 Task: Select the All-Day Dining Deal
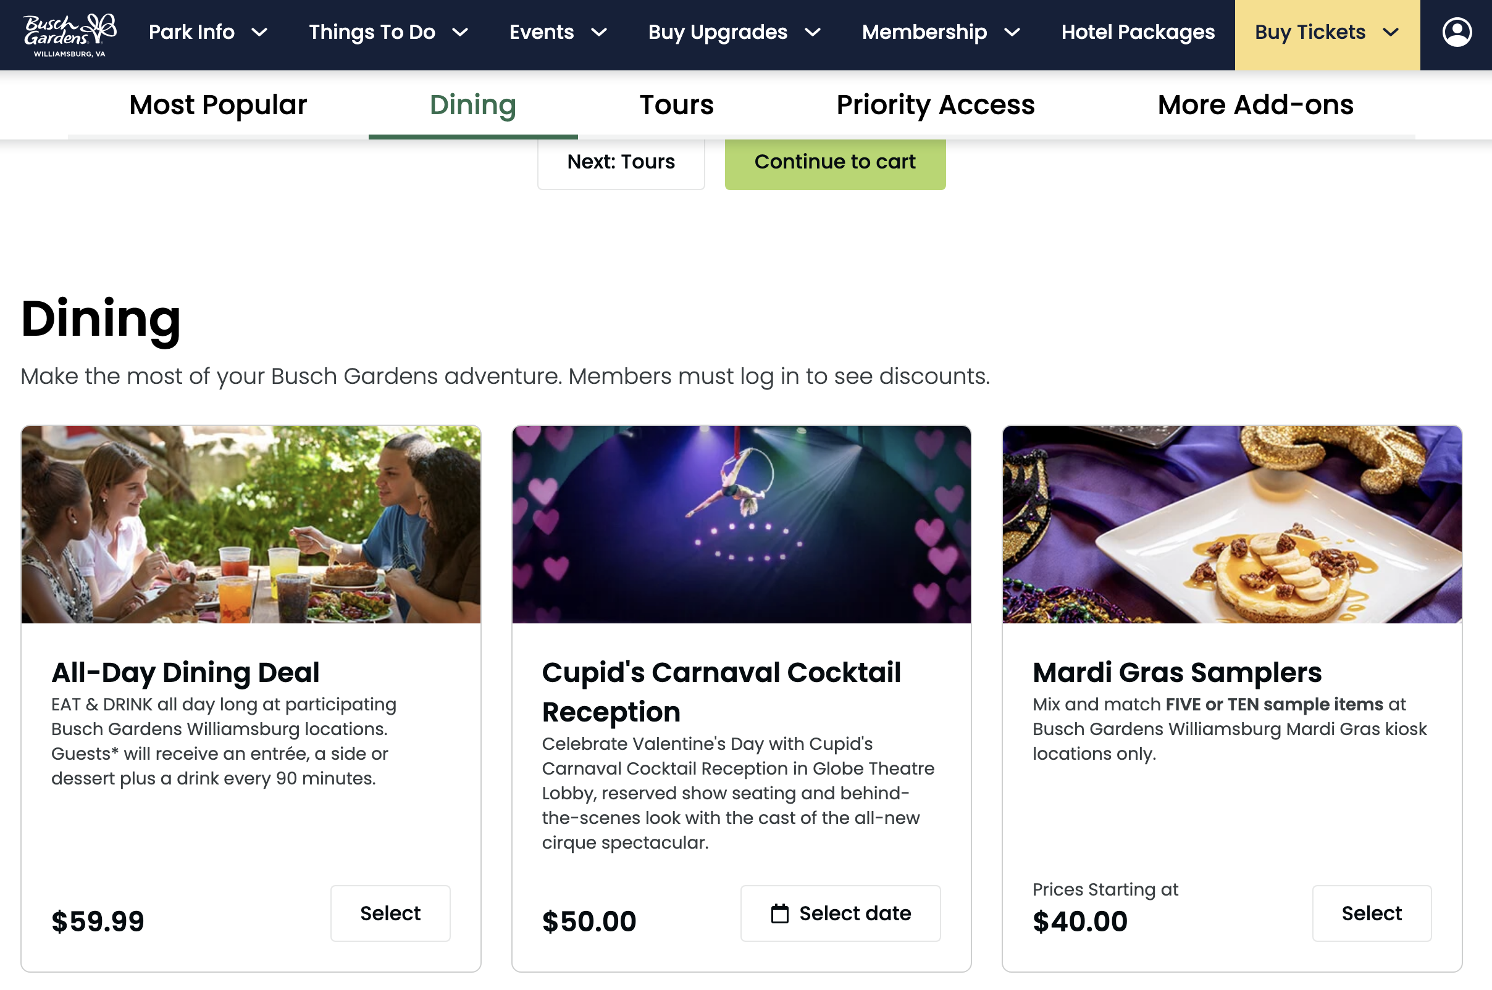[x=390, y=913]
